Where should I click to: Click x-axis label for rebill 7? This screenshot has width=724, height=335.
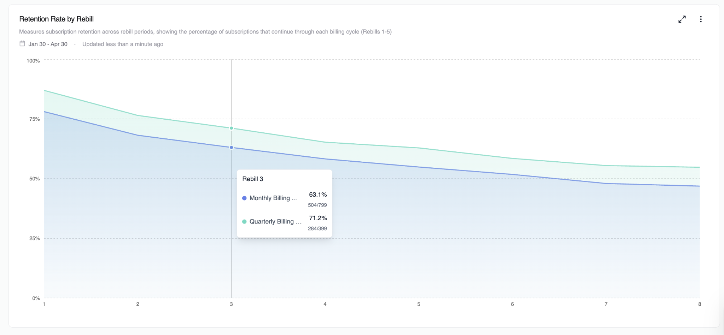[606, 304]
